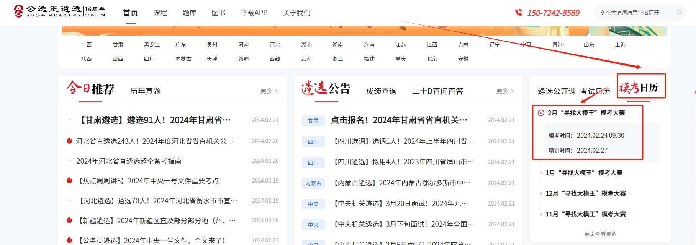The width and height of the screenshot is (696, 245).
Task: Expand 更多 in the 今日推荐 section
Action: coord(269,91)
